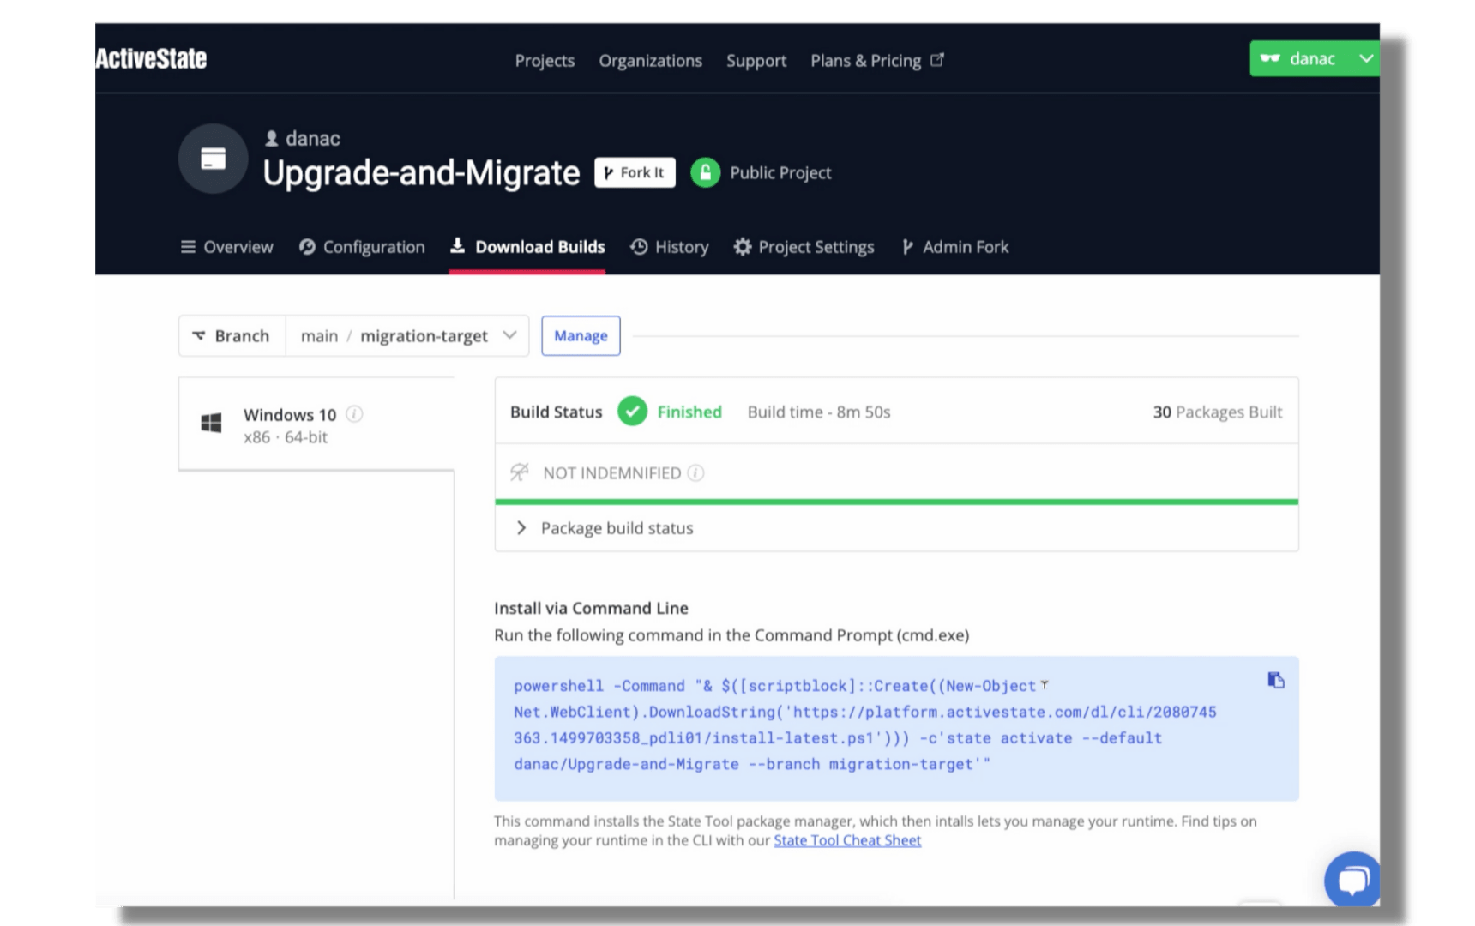Open the Admin Fork tab

pyautogui.click(x=954, y=247)
